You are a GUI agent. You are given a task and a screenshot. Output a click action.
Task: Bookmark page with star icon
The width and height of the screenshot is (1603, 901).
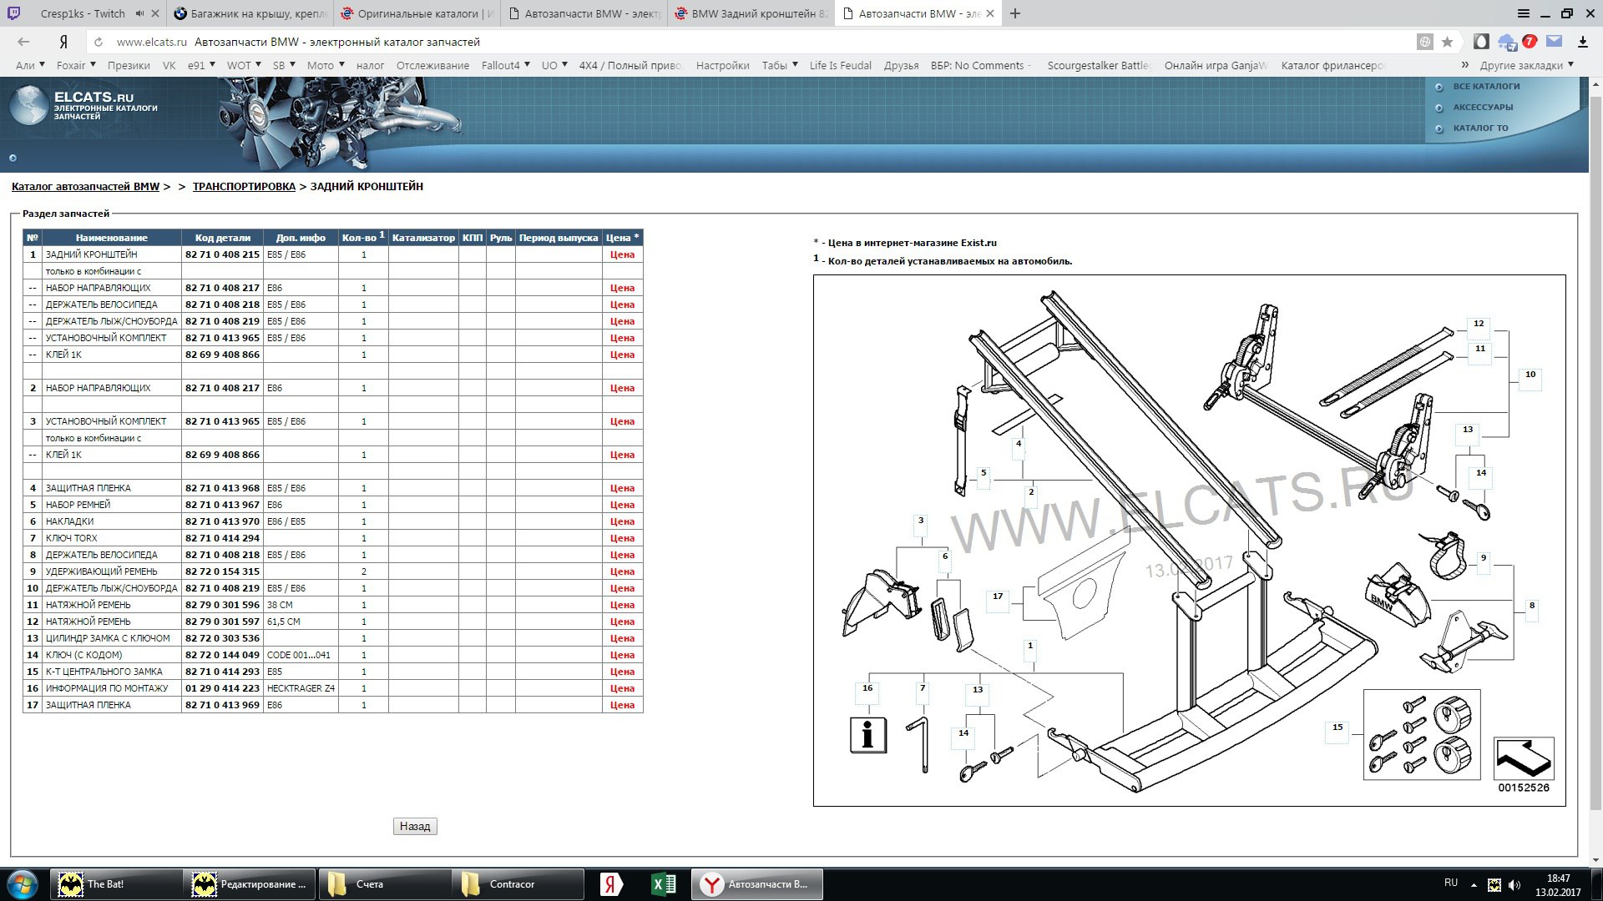[x=1448, y=42]
